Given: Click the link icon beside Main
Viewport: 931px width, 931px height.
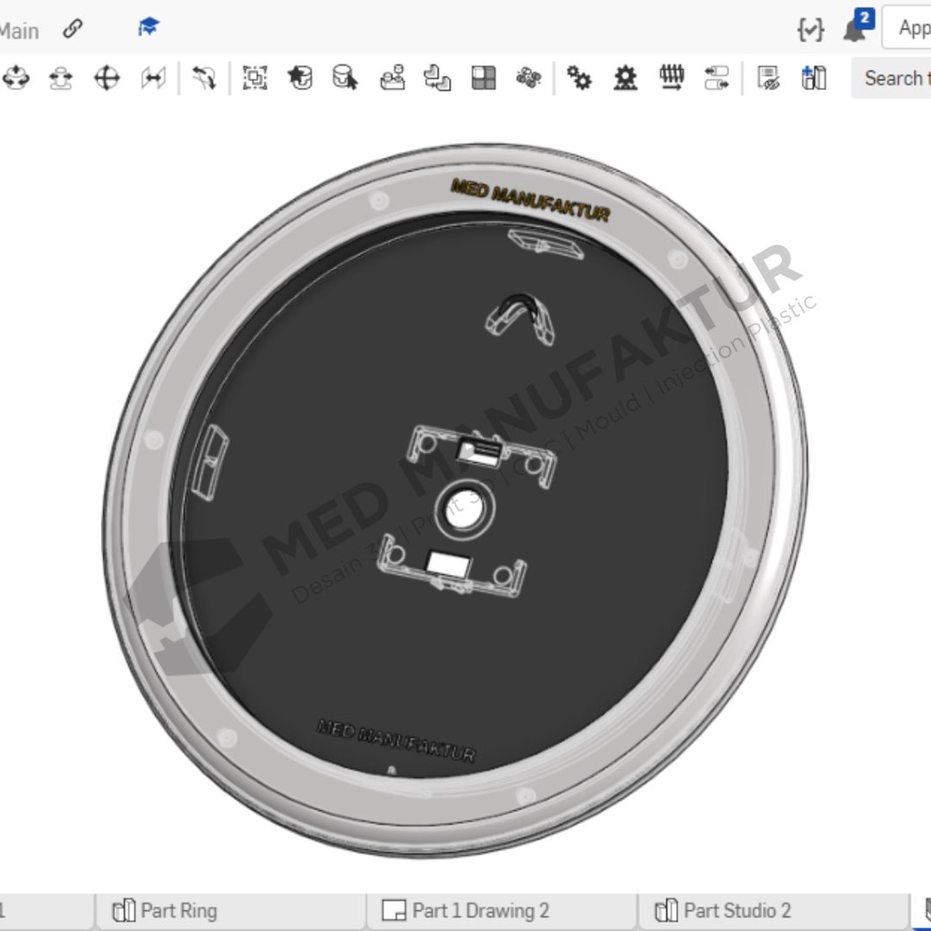Looking at the screenshot, I should [73, 29].
